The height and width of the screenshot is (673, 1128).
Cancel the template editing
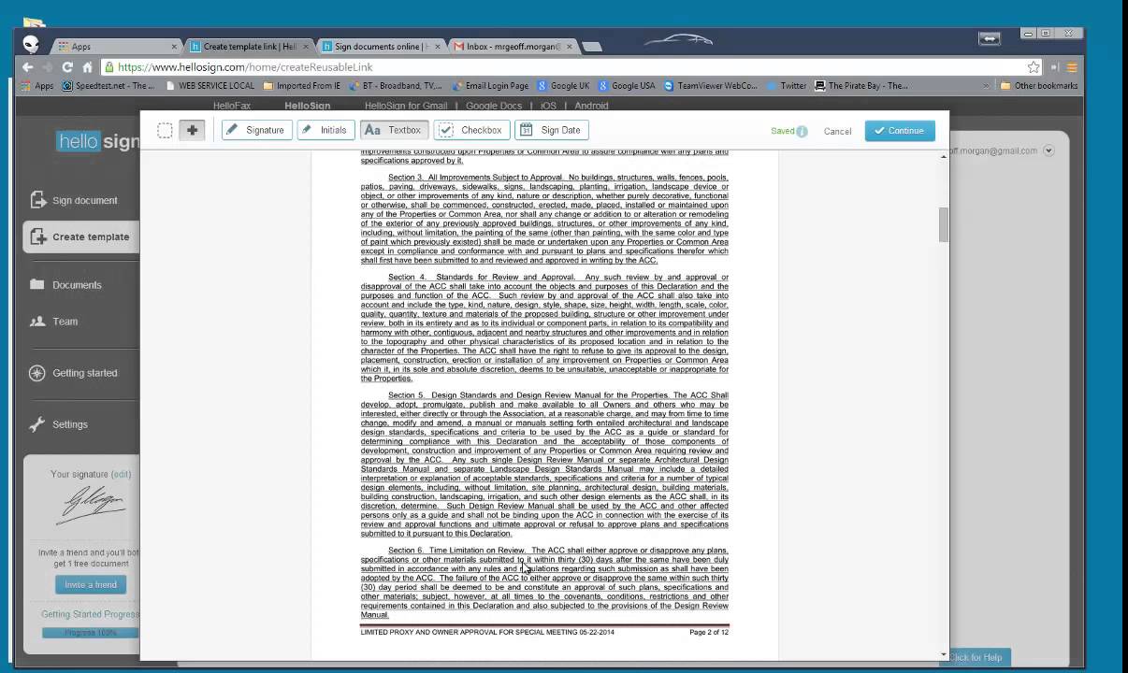click(837, 132)
